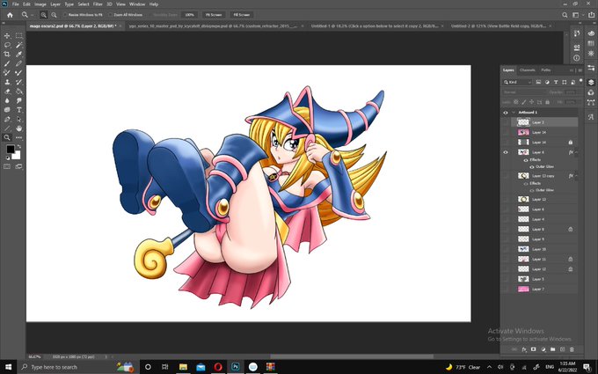Hide Artboard 1 visibility eye

click(x=506, y=113)
